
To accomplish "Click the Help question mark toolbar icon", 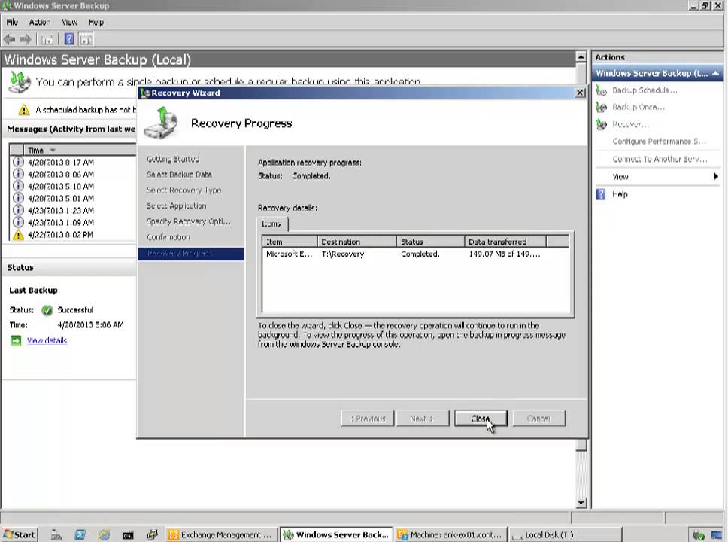I will pyautogui.click(x=69, y=39).
